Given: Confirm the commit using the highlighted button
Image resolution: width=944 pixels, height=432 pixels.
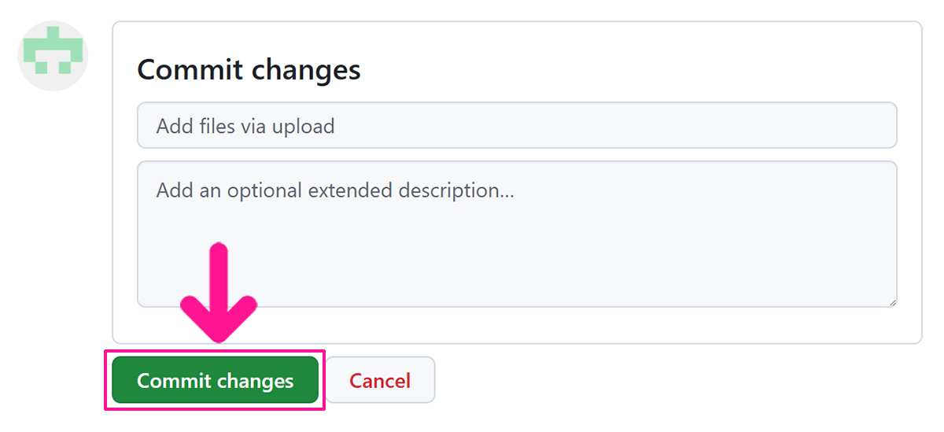Looking at the screenshot, I should pos(215,381).
